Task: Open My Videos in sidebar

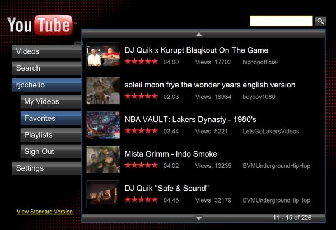Action: 51,101
